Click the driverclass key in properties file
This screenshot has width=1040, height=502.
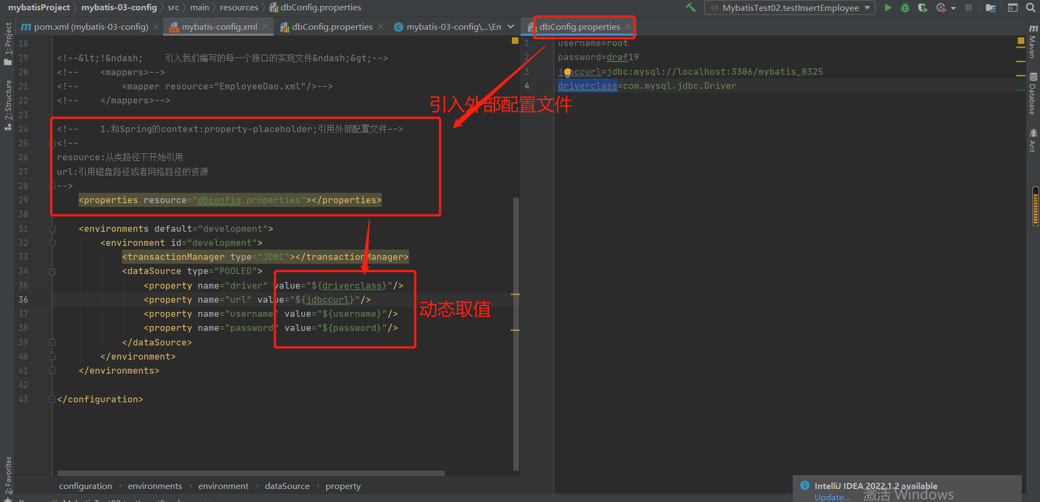pyautogui.click(x=587, y=86)
